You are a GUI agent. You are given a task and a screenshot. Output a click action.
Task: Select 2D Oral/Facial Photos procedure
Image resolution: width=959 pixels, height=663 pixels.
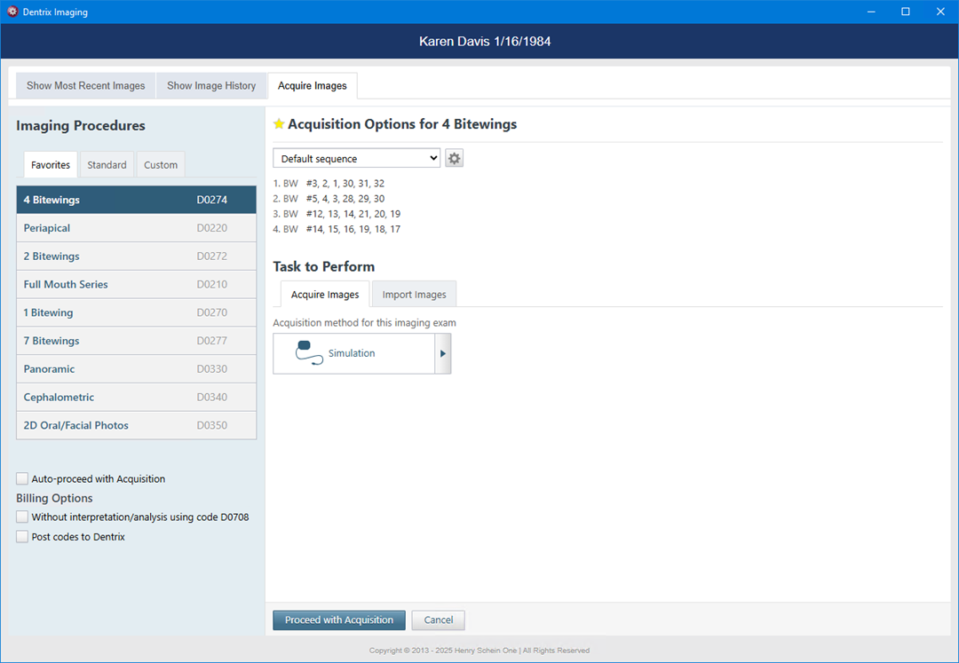coord(137,424)
